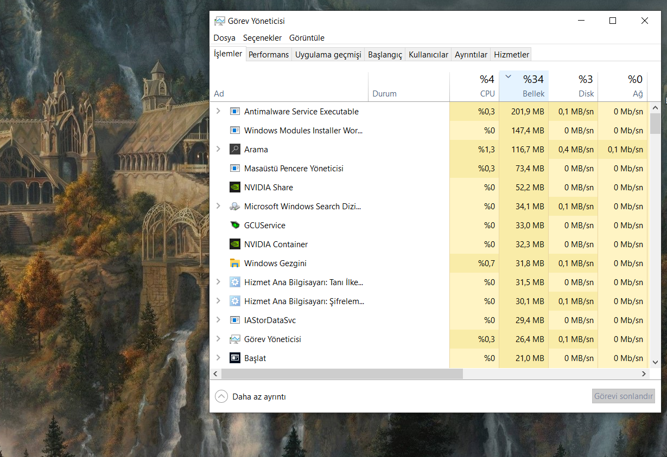The width and height of the screenshot is (667, 457).
Task: Select the Windows Gezgini row name
Action: [275, 263]
